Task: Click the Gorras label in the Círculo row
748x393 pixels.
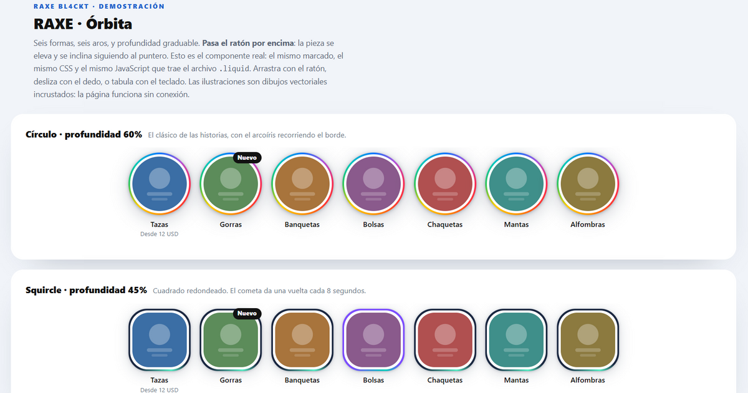Action: 231,225
